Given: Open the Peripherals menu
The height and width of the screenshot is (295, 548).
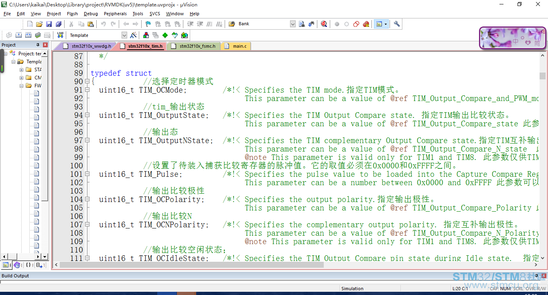Looking at the screenshot, I should click(x=115, y=14).
